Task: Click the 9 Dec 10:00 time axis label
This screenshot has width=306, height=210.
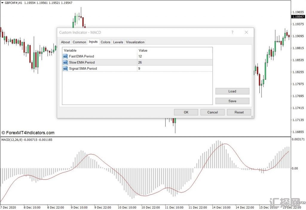Action: pos(79,208)
